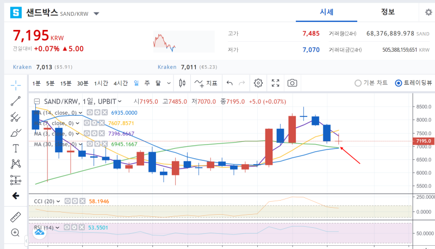435x249 pixels.
Task: Toggle visibility of MA 30 indicator
Action: pyautogui.click(x=90, y=144)
